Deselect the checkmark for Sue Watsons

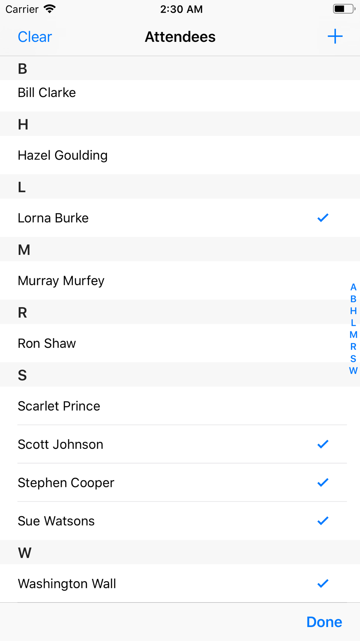(323, 521)
